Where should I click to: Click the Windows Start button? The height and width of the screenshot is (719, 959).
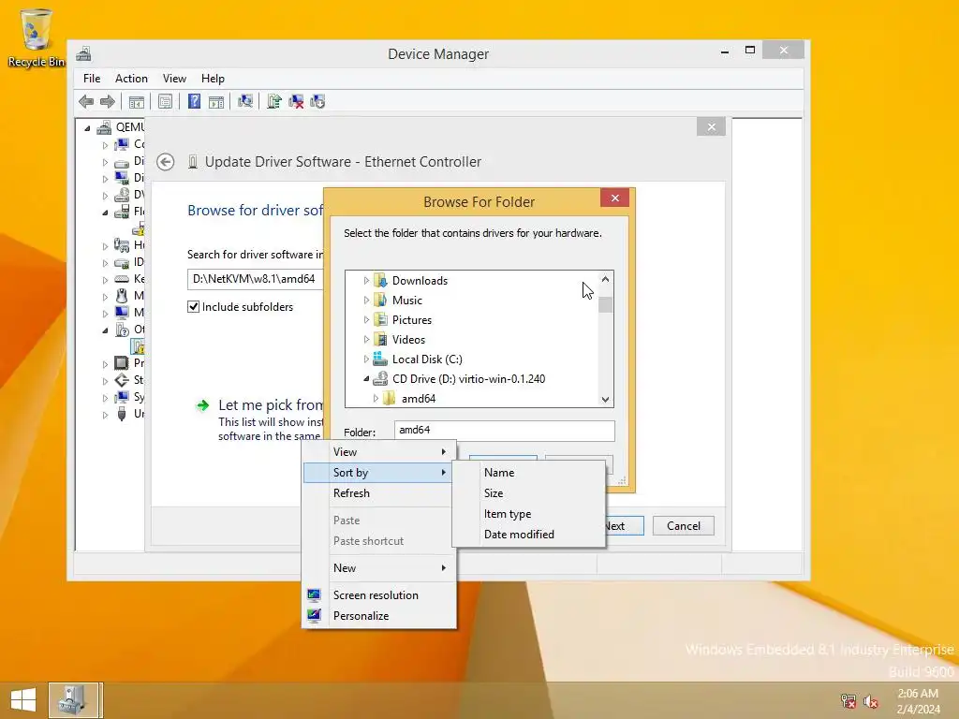click(23, 700)
